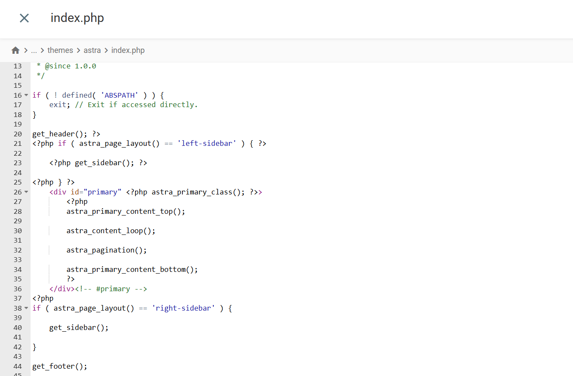Click the index.php title in header
573x376 pixels.
77,18
